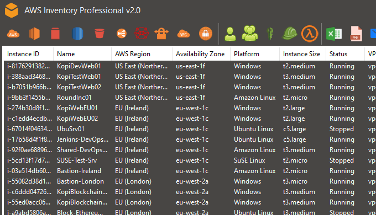The height and width of the screenshot is (215, 376).
Task: Select the Shared-DevOps instance name
Action: coord(82,150)
